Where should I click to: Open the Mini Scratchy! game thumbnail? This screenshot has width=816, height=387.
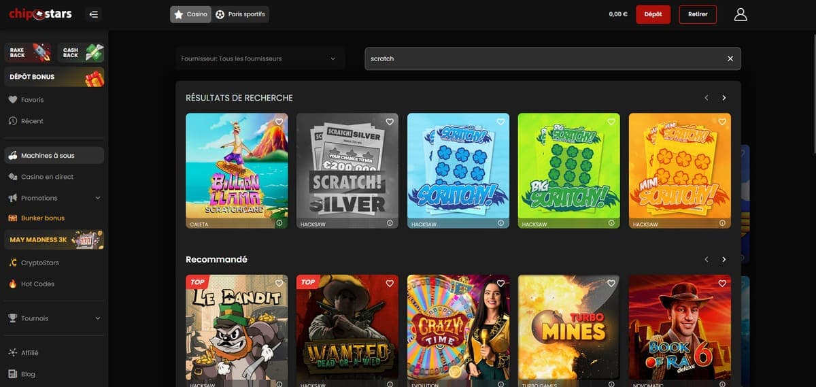(x=680, y=171)
